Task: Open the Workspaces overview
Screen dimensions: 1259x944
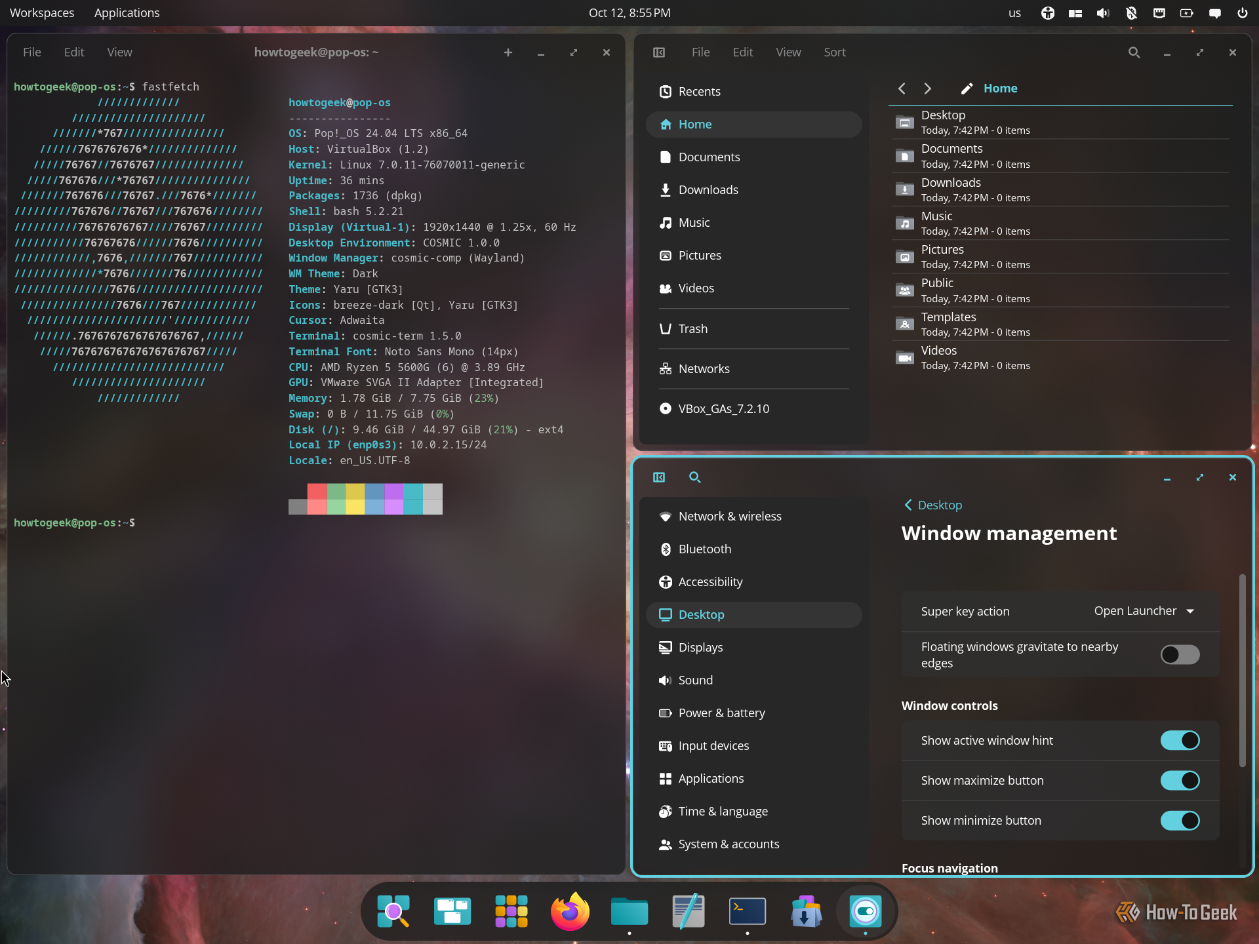Action: [x=42, y=13]
